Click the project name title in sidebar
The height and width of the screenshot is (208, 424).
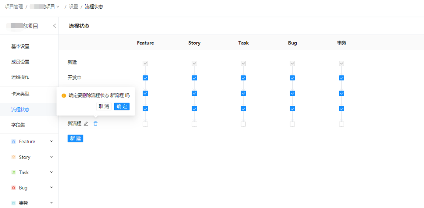pos(22,26)
